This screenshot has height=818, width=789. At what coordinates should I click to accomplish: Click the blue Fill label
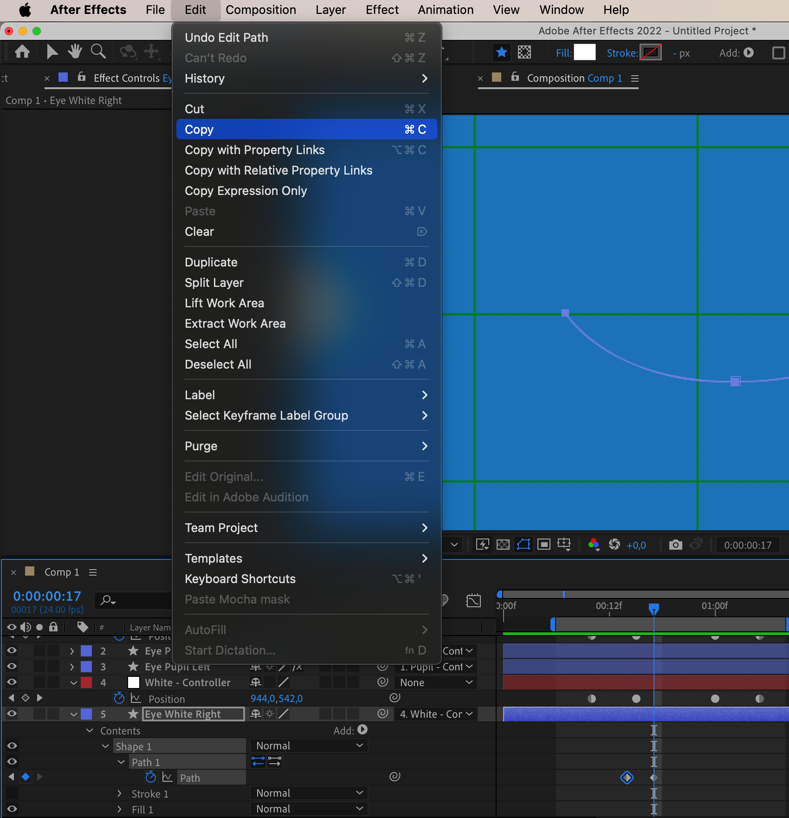(x=564, y=53)
